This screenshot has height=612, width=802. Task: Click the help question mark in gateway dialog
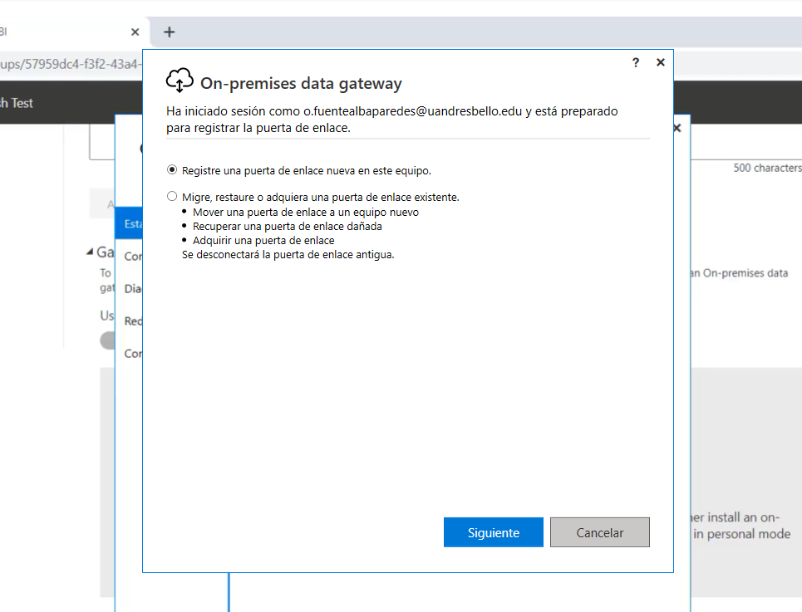pos(636,63)
